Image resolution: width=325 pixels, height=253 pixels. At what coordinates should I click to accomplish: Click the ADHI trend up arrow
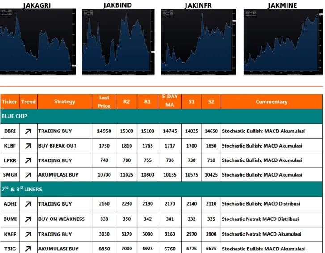pyautogui.click(x=28, y=204)
